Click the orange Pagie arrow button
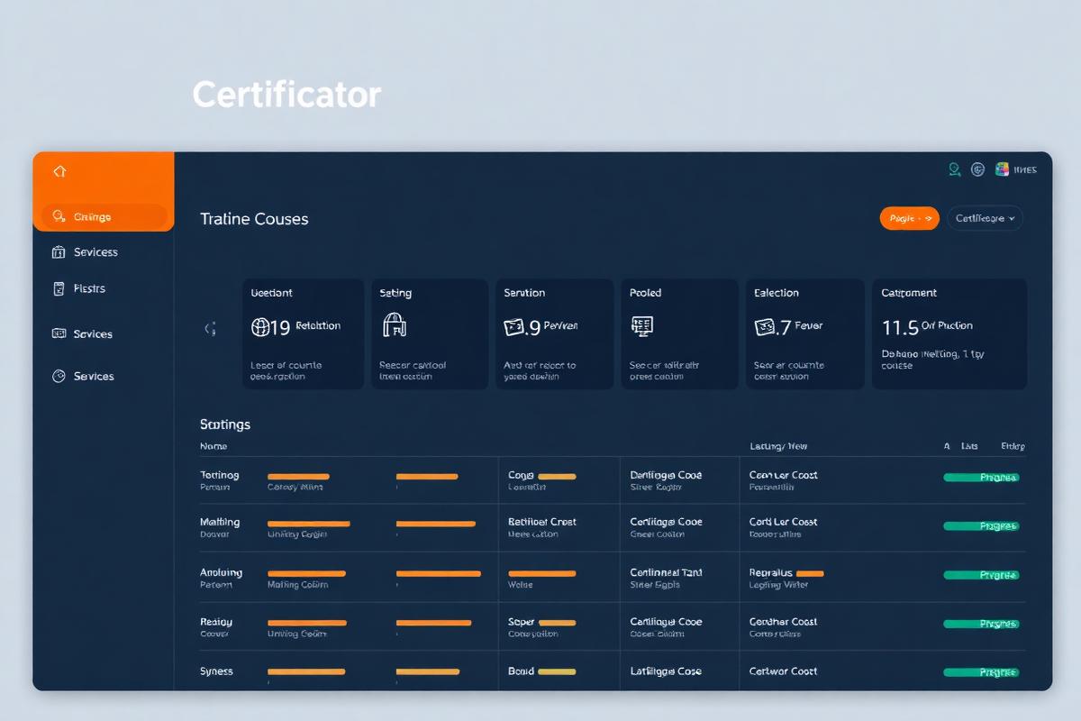 point(909,218)
